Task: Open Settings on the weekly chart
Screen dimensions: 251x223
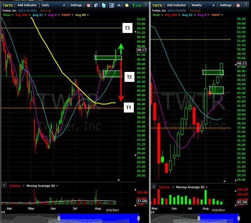Action: [225, 5]
